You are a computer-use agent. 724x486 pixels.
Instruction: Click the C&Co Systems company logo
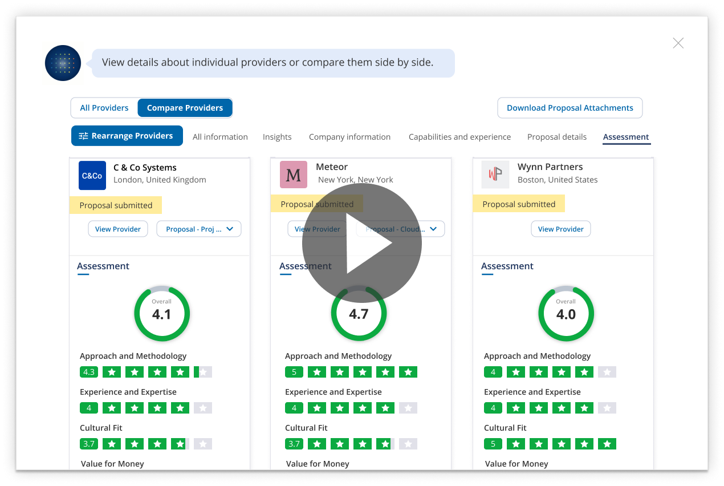tap(92, 175)
